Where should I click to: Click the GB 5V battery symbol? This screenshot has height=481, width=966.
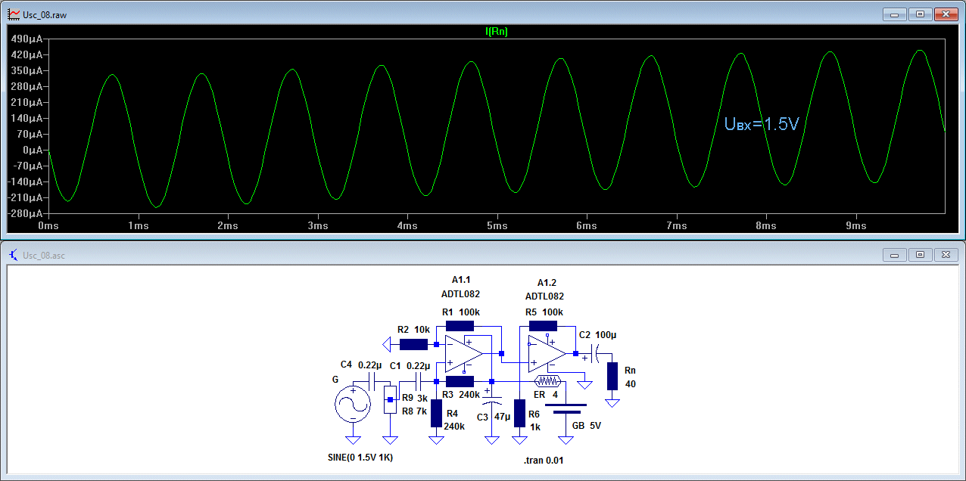pyautogui.click(x=566, y=408)
